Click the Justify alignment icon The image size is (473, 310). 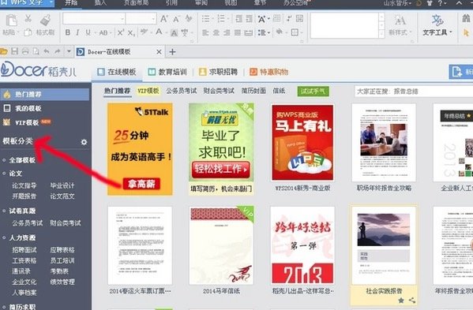[x=238, y=32]
